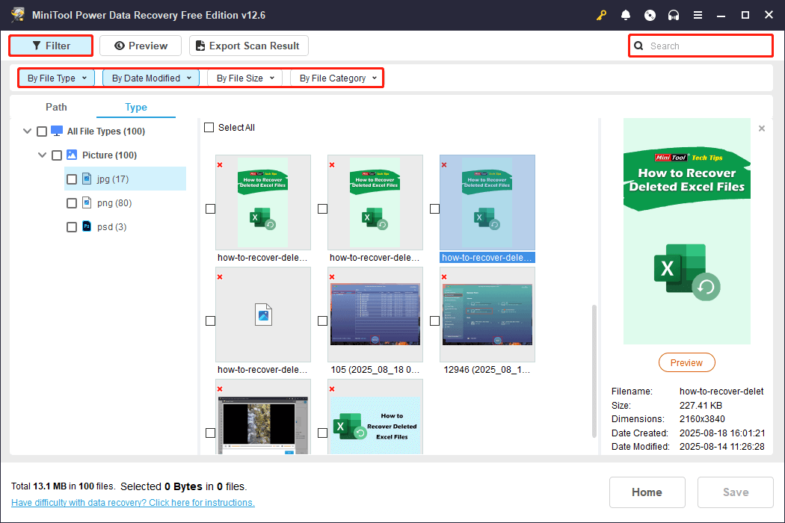This screenshot has height=523, width=785.
Task: Select the blue Recover Deleted Excel Files thumbnail
Action: pyautogui.click(x=375, y=417)
